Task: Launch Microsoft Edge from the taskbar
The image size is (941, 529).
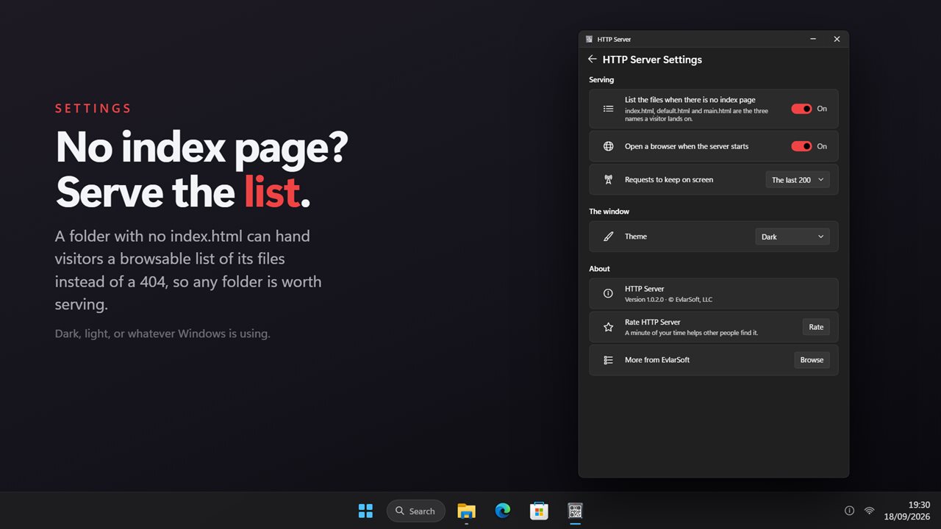Action: click(x=503, y=511)
